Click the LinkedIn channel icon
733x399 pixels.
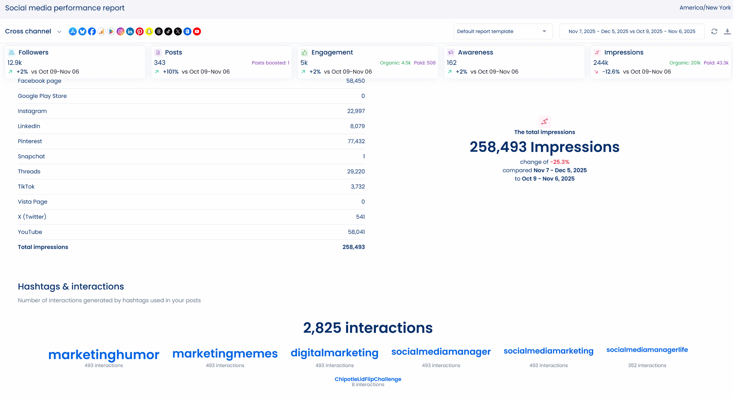pos(130,31)
